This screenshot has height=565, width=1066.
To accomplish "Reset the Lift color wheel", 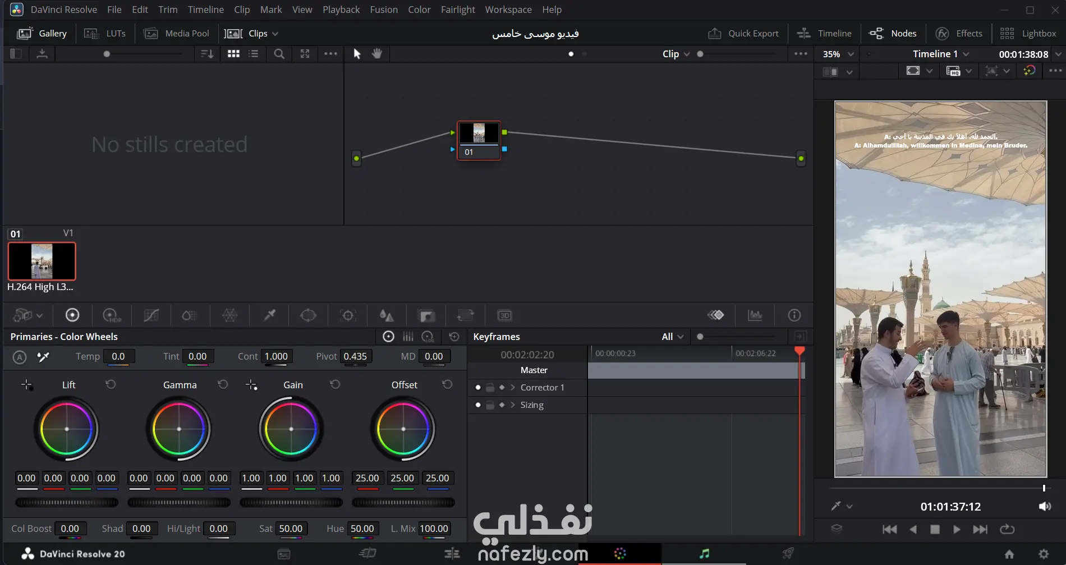I will [111, 384].
